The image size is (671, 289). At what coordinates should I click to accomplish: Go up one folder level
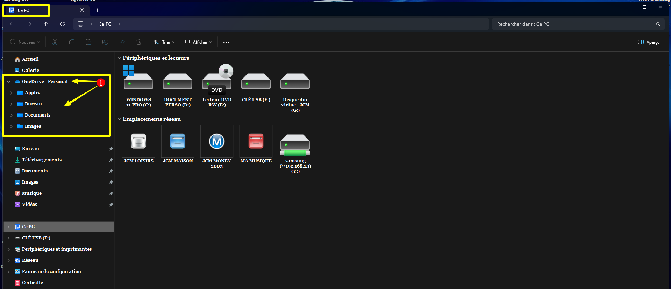pos(46,24)
